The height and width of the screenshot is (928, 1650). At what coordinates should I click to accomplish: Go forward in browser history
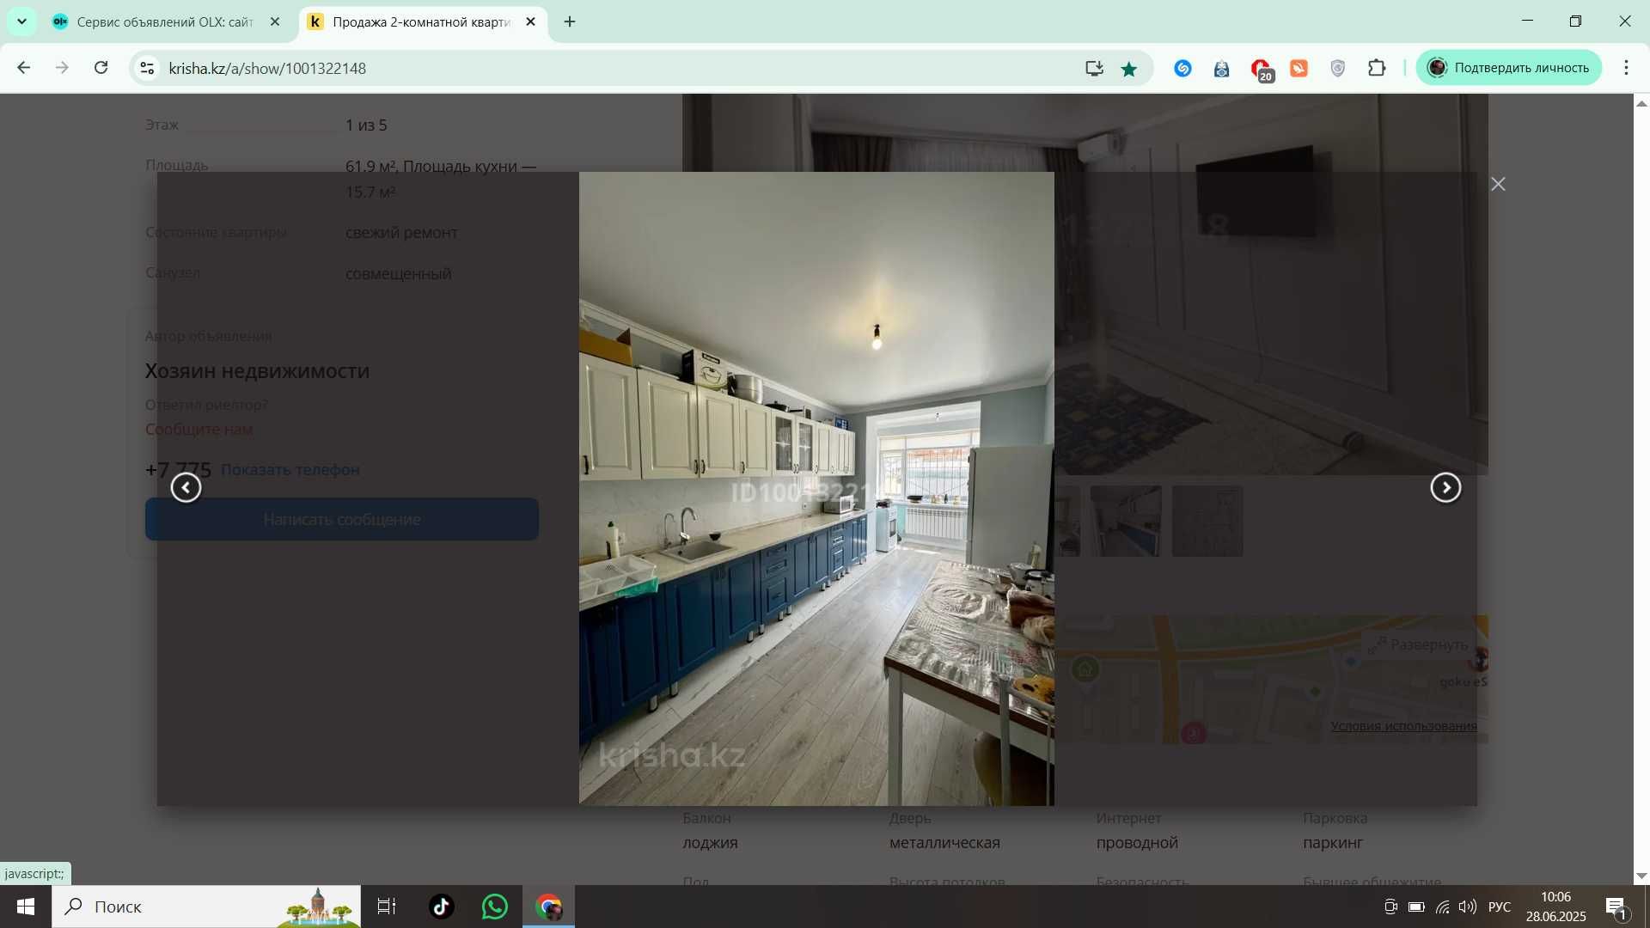[62, 68]
